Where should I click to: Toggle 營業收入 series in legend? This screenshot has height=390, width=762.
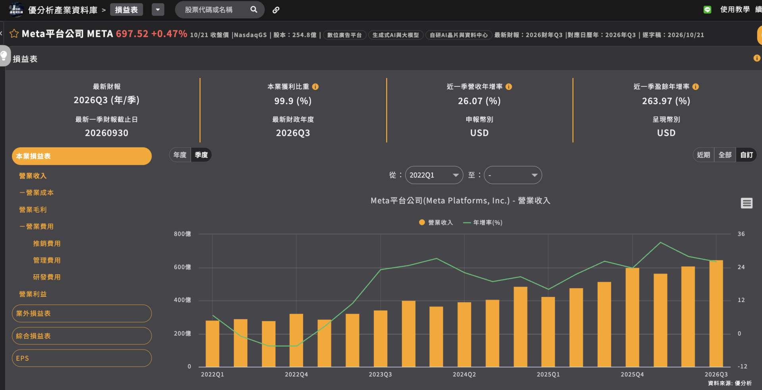tap(436, 223)
